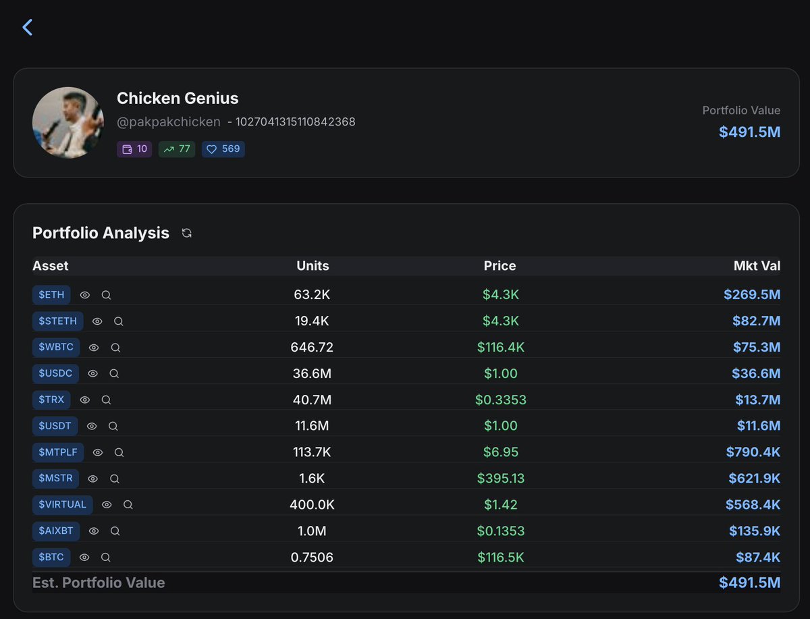Toggle visibility eye for $MTPLF
This screenshot has height=619, width=810.
click(x=98, y=452)
